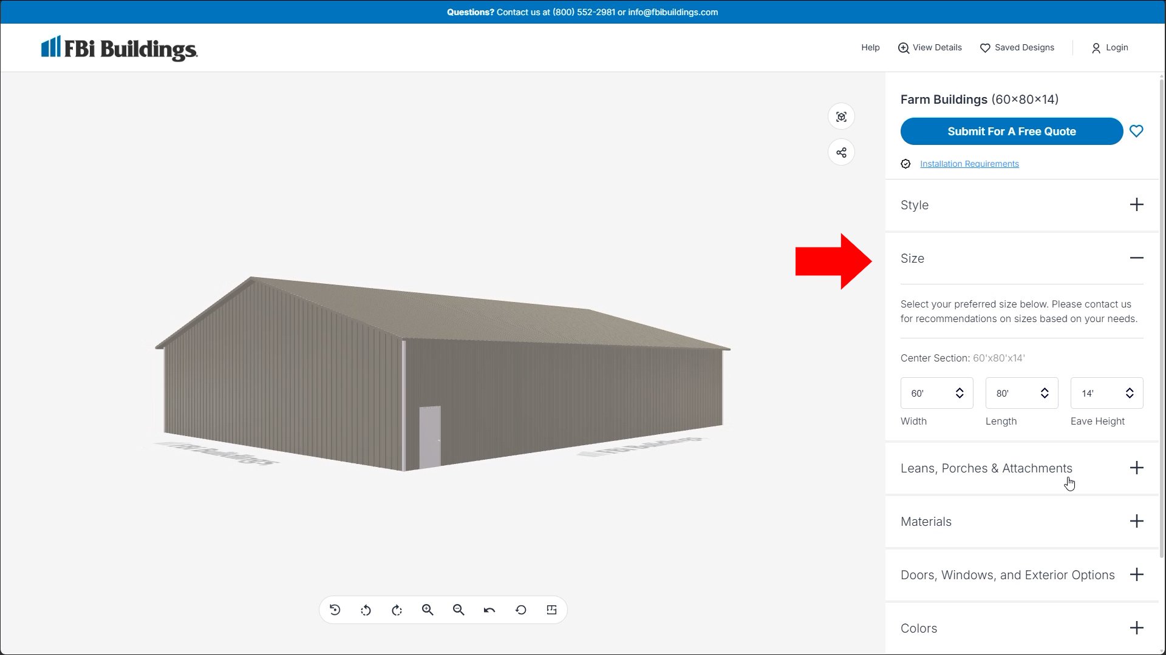Expand Leans, Porches & Attachments section
The width and height of the screenshot is (1166, 655).
click(1136, 468)
